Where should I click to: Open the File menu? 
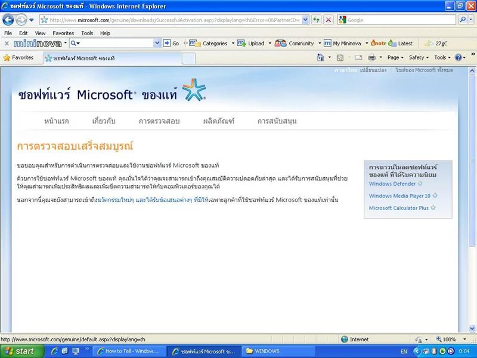(x=8, y=33)
